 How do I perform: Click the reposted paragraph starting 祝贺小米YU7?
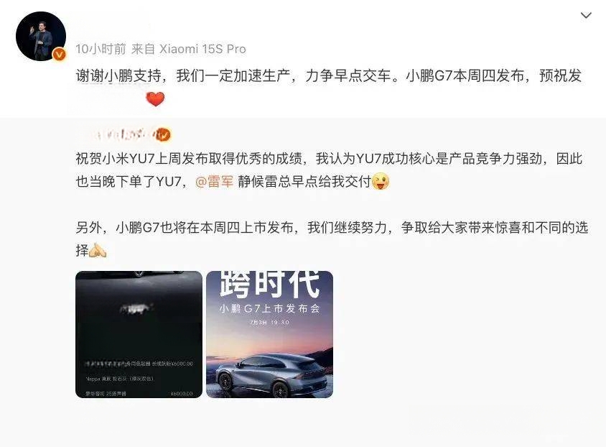point(329,170)
